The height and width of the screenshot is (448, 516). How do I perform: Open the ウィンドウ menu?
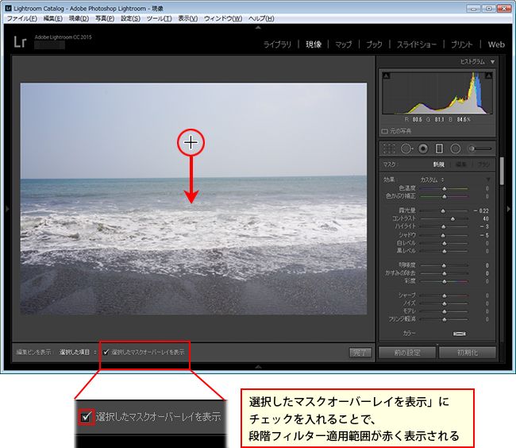tap(223, 18)
